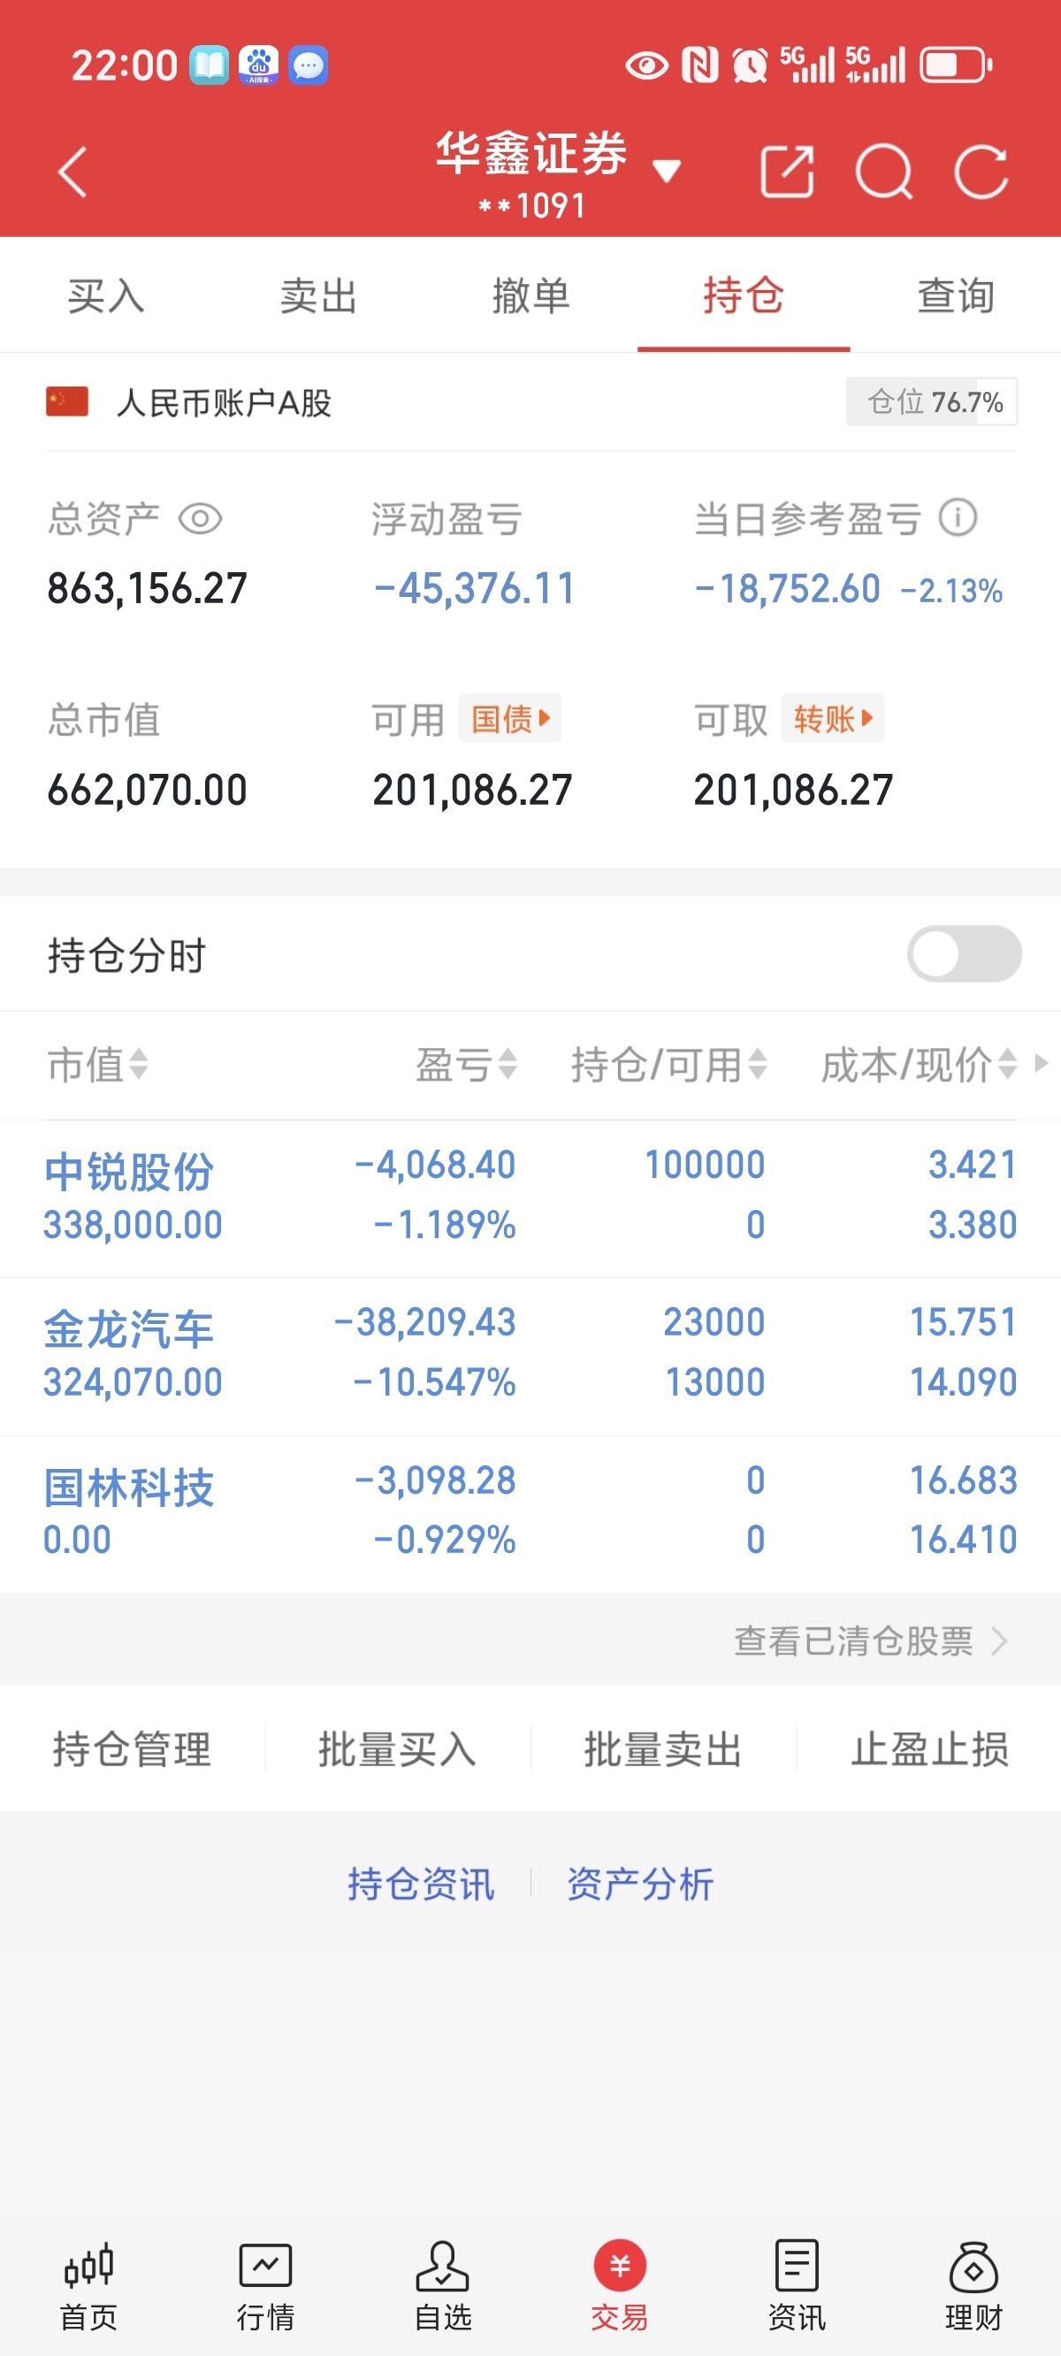The height and width of the screenshot is (2356, 1061).
Task: Switch to the 买入 tab
Action: tap(106, 296)
